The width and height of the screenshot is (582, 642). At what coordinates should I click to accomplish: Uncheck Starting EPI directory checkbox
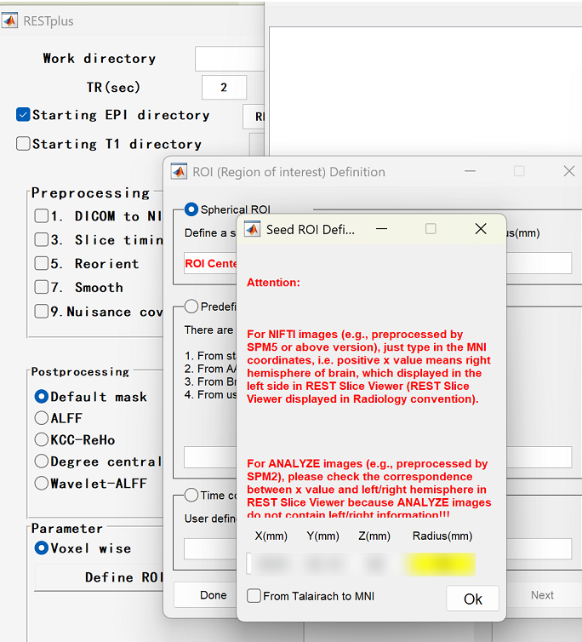23,115
